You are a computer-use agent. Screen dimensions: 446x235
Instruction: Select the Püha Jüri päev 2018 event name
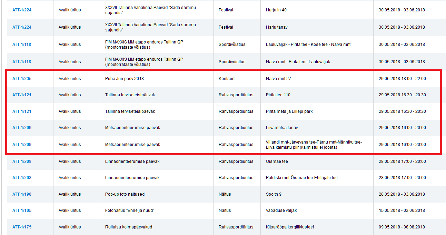(x=124, y=79)
